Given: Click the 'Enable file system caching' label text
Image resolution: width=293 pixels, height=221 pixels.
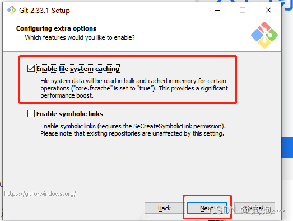Looking at the screenshot, I should 78,69.
